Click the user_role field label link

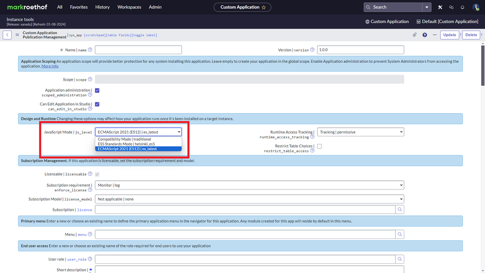[x=77, y=259]
